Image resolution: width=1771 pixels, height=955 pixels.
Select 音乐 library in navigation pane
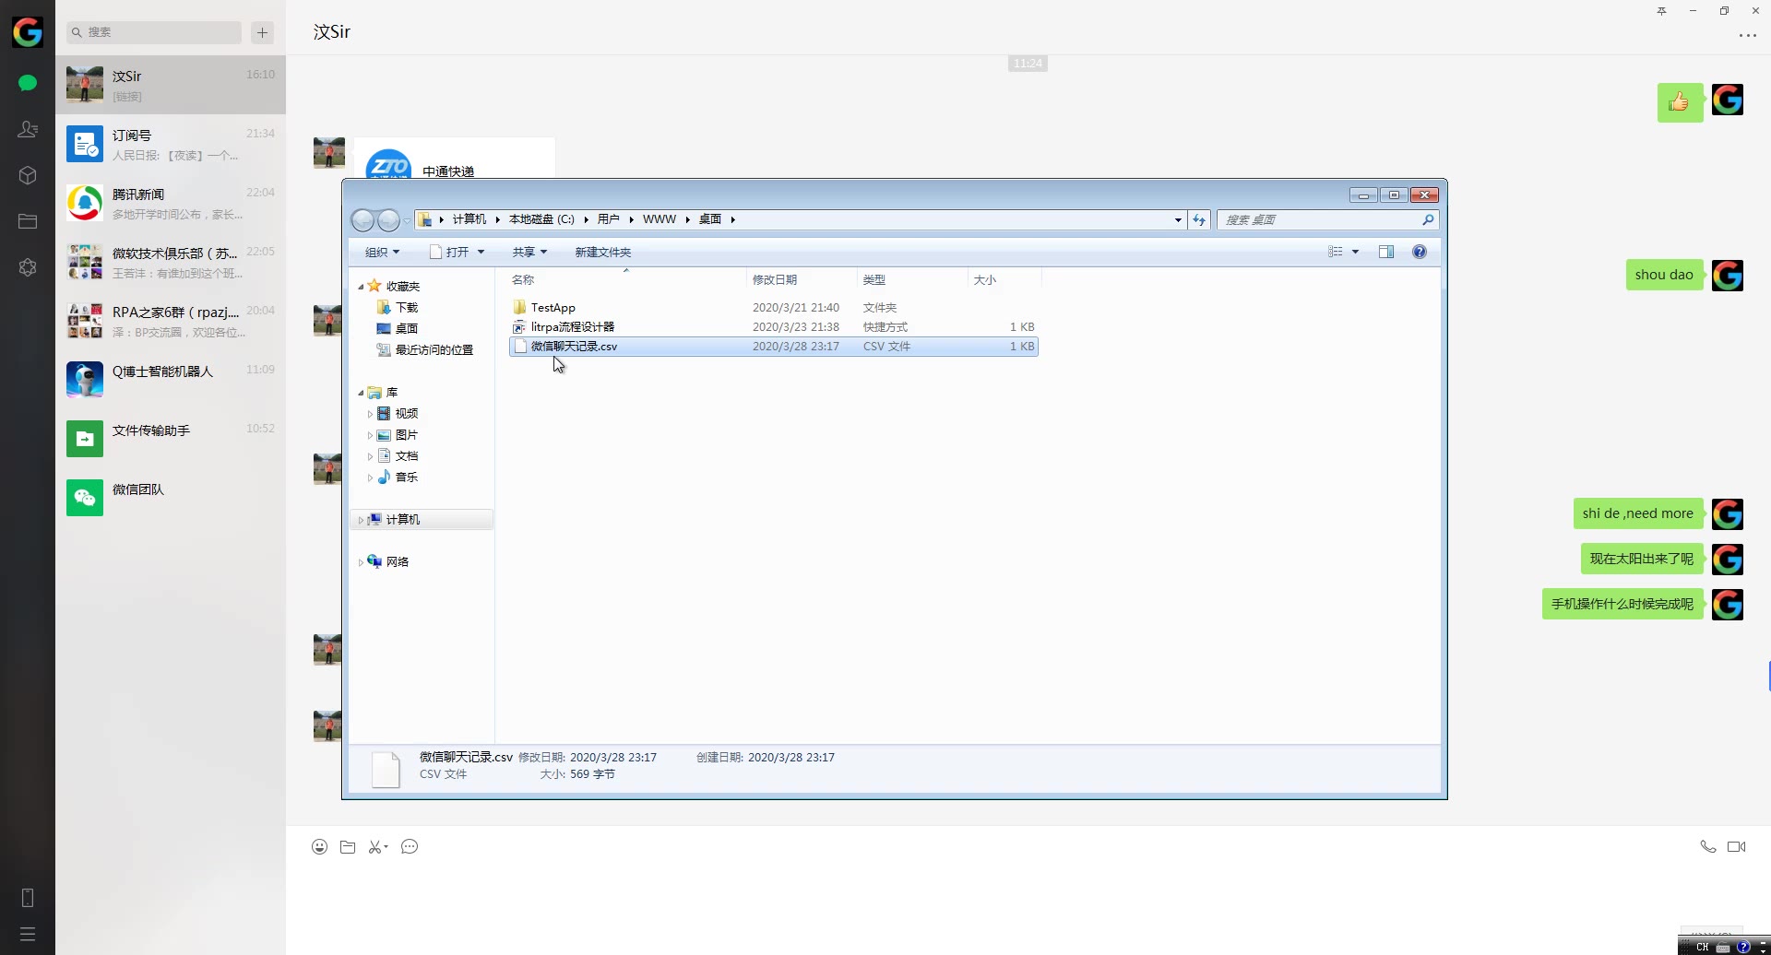point(398,477)
